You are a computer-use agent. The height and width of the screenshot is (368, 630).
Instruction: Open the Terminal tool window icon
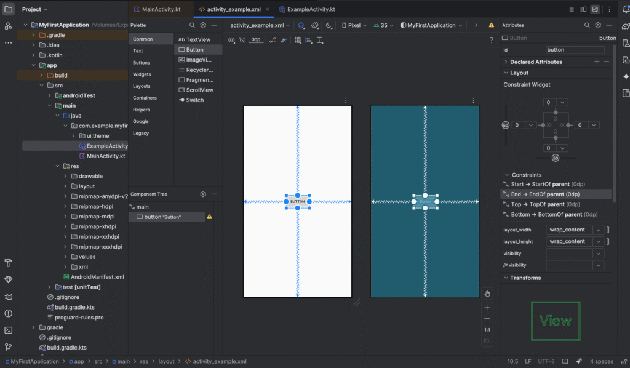8,330
